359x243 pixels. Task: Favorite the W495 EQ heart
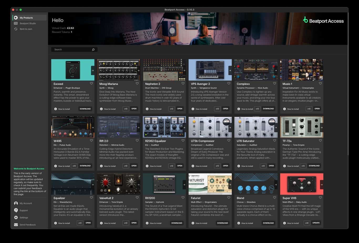pyautogui.click(x=91, y=140)
